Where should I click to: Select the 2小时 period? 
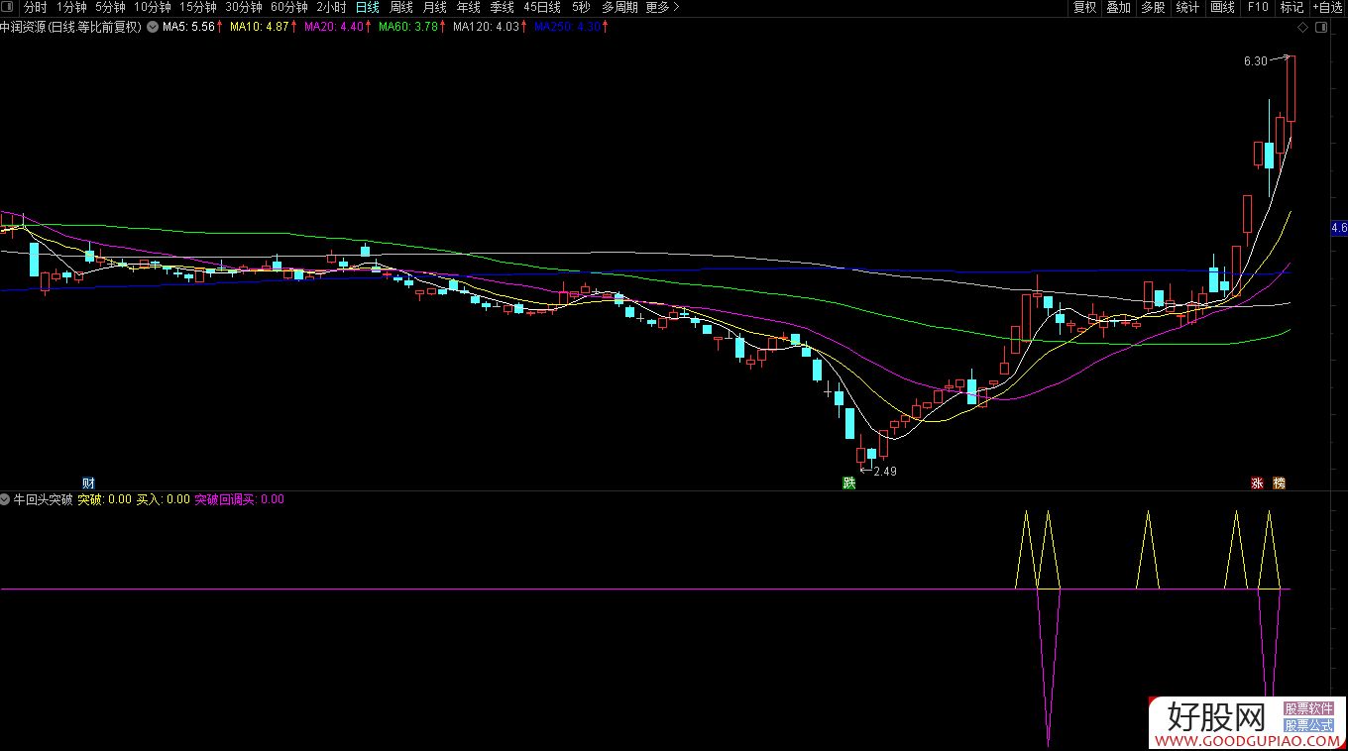pos(331,7)
